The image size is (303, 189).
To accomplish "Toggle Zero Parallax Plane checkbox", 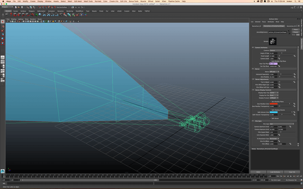I will point(270,102).
